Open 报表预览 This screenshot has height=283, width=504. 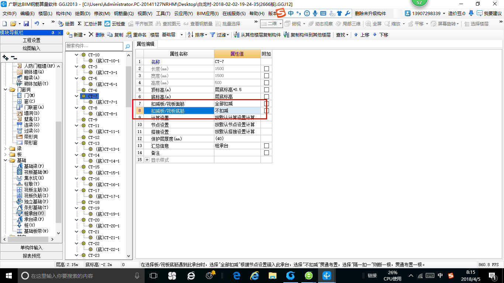31,256
